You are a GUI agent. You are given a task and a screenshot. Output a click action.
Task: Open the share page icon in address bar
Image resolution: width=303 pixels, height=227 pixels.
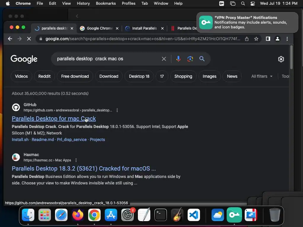tap(247, 39)
